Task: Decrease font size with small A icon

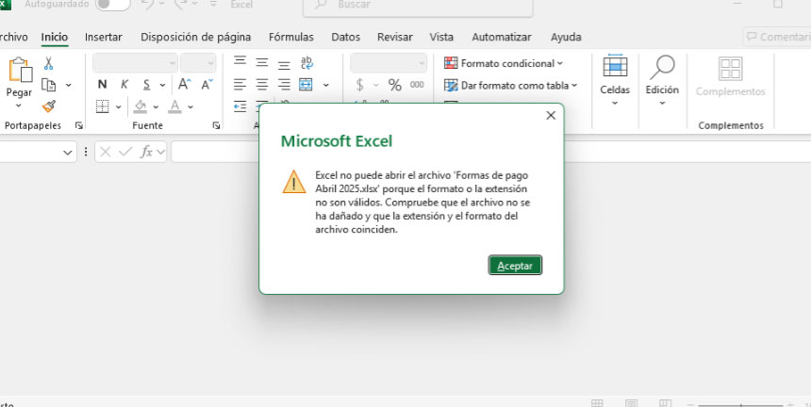Action: tap(207, 84)
